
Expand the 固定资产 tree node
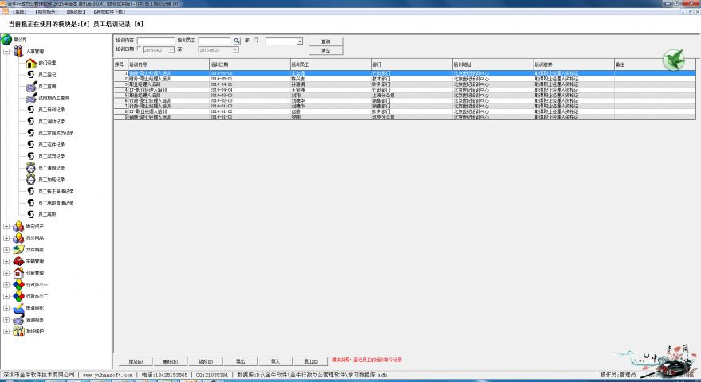6,226
